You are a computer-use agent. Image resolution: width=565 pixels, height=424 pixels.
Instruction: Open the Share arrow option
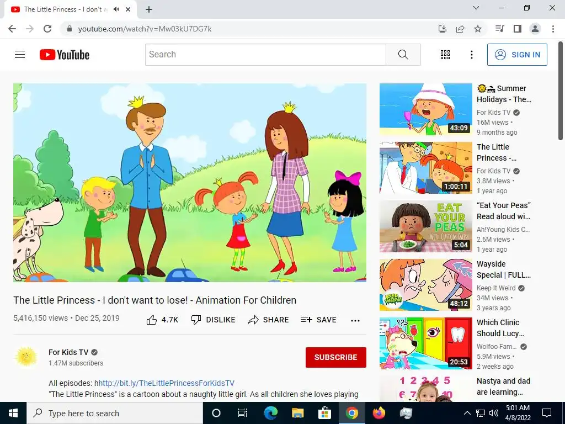click(x=268, y=320)
